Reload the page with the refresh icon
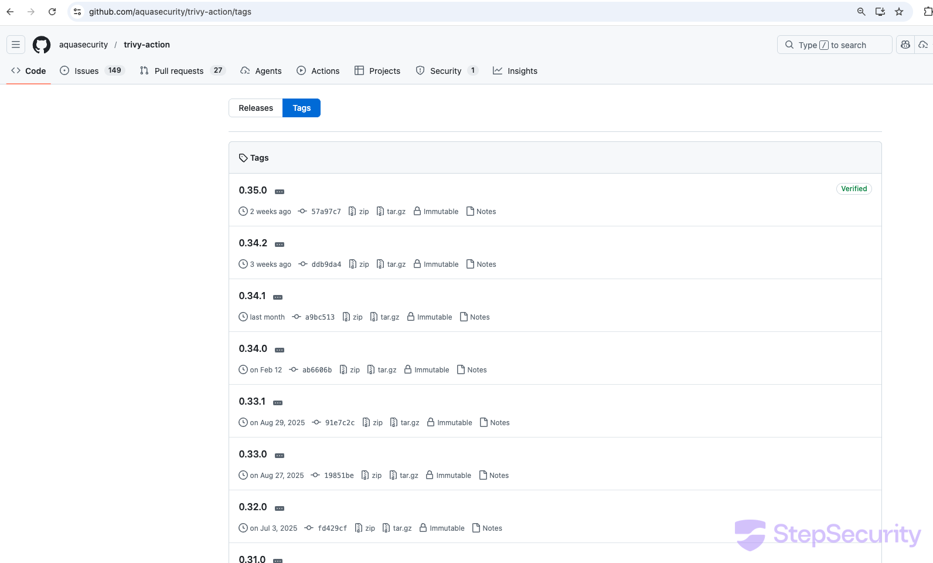Image resolution: width=933 pixels, height=563 pixels. tap(52, 12)
